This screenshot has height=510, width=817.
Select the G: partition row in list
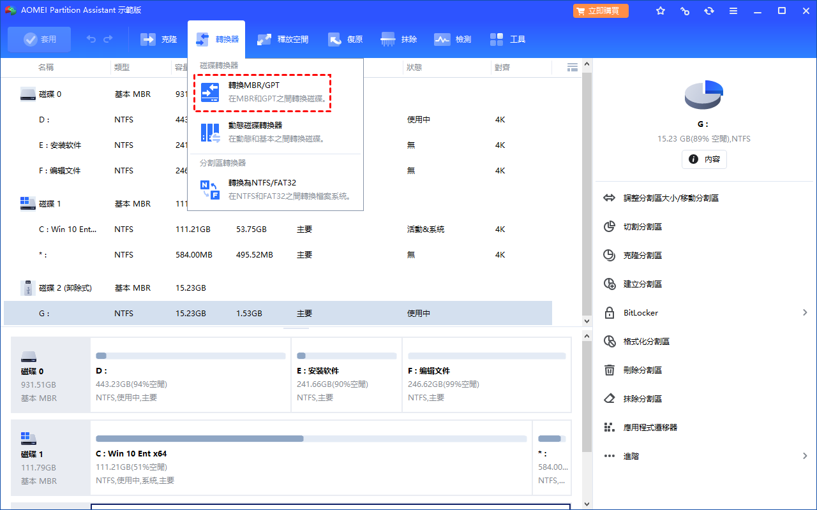(x=278, y=314)
